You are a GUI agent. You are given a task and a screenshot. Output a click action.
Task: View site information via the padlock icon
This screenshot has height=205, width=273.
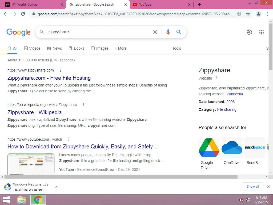(34, 14)
